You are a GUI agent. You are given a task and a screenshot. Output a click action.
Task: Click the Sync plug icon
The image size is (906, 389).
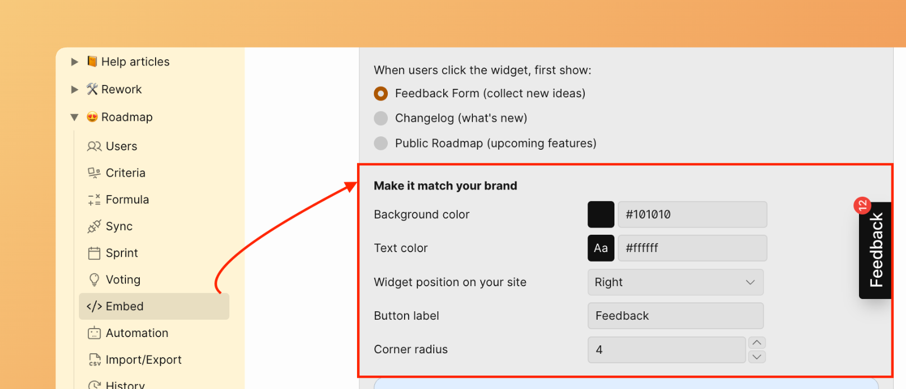(94, 226)
